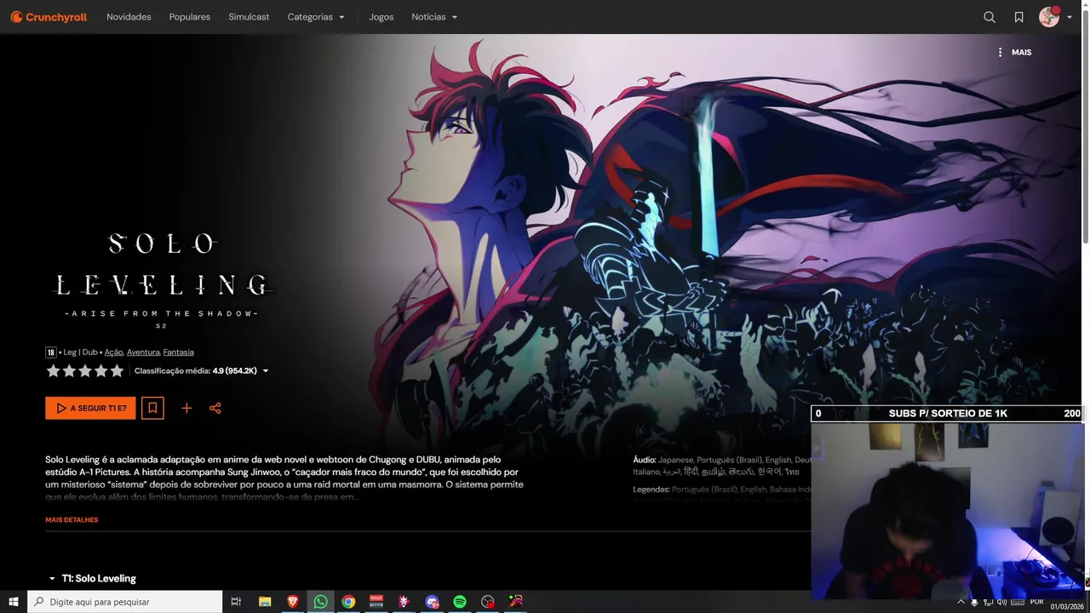Open the watchlist bookmark in header
This screenshot has height=613, width=1090.
1018,17
